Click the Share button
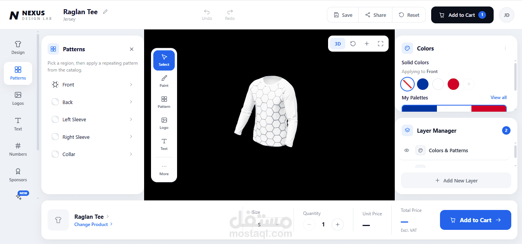The height and width of the screenshot is (244, 522). [x=376, y=15]
